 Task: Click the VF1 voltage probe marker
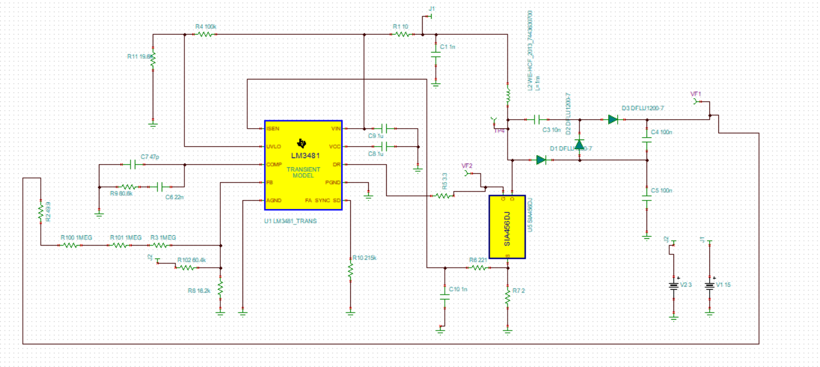click(x=696, y=102)
